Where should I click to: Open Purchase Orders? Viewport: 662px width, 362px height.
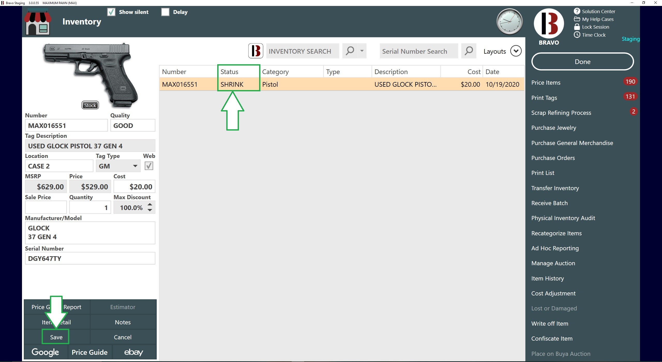[x=553, y=158]
